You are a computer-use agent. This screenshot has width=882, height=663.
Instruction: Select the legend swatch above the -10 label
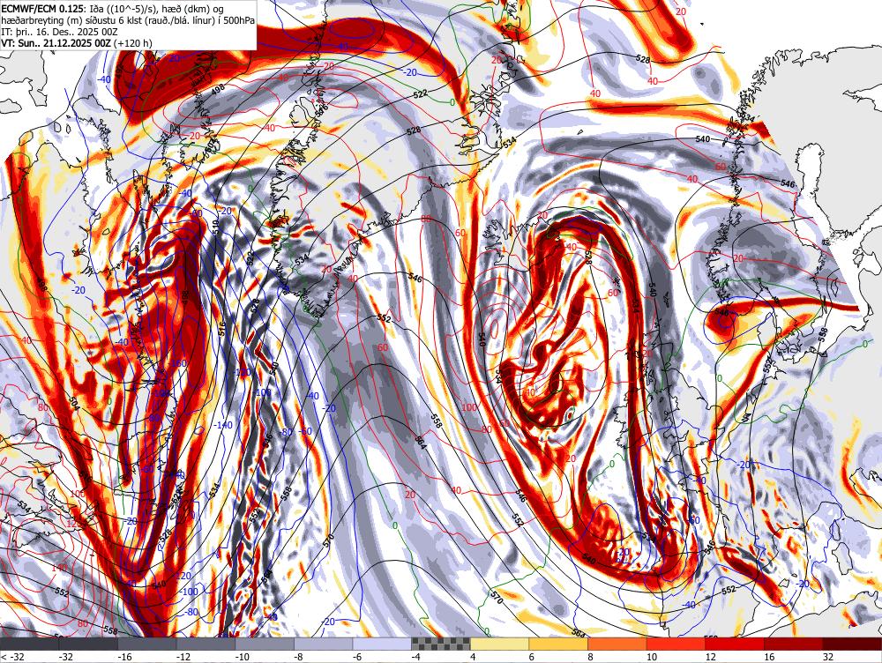click(265, 644)
